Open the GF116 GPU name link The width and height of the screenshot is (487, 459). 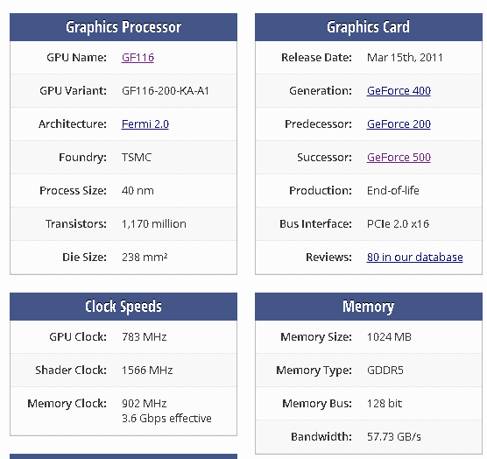coord(138,58)
